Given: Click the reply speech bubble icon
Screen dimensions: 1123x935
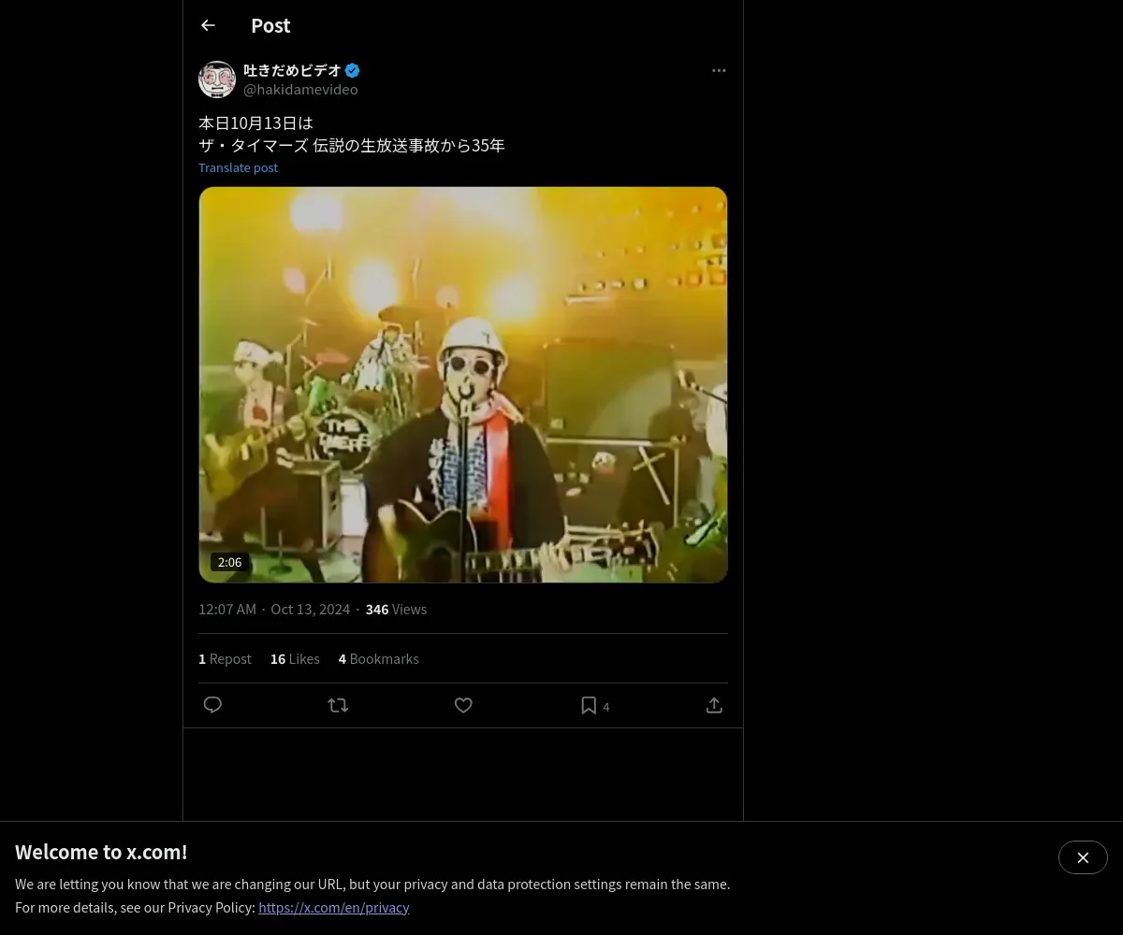Looking at the screenshot, I should coord(212,705).
